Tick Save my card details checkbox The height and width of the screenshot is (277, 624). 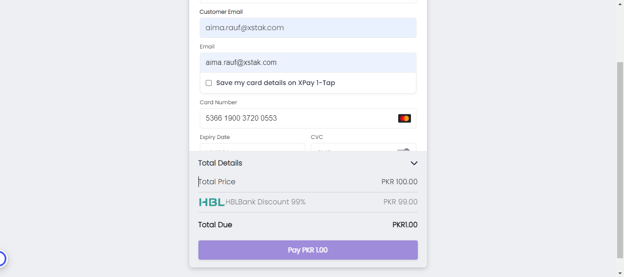pos(209,83)
